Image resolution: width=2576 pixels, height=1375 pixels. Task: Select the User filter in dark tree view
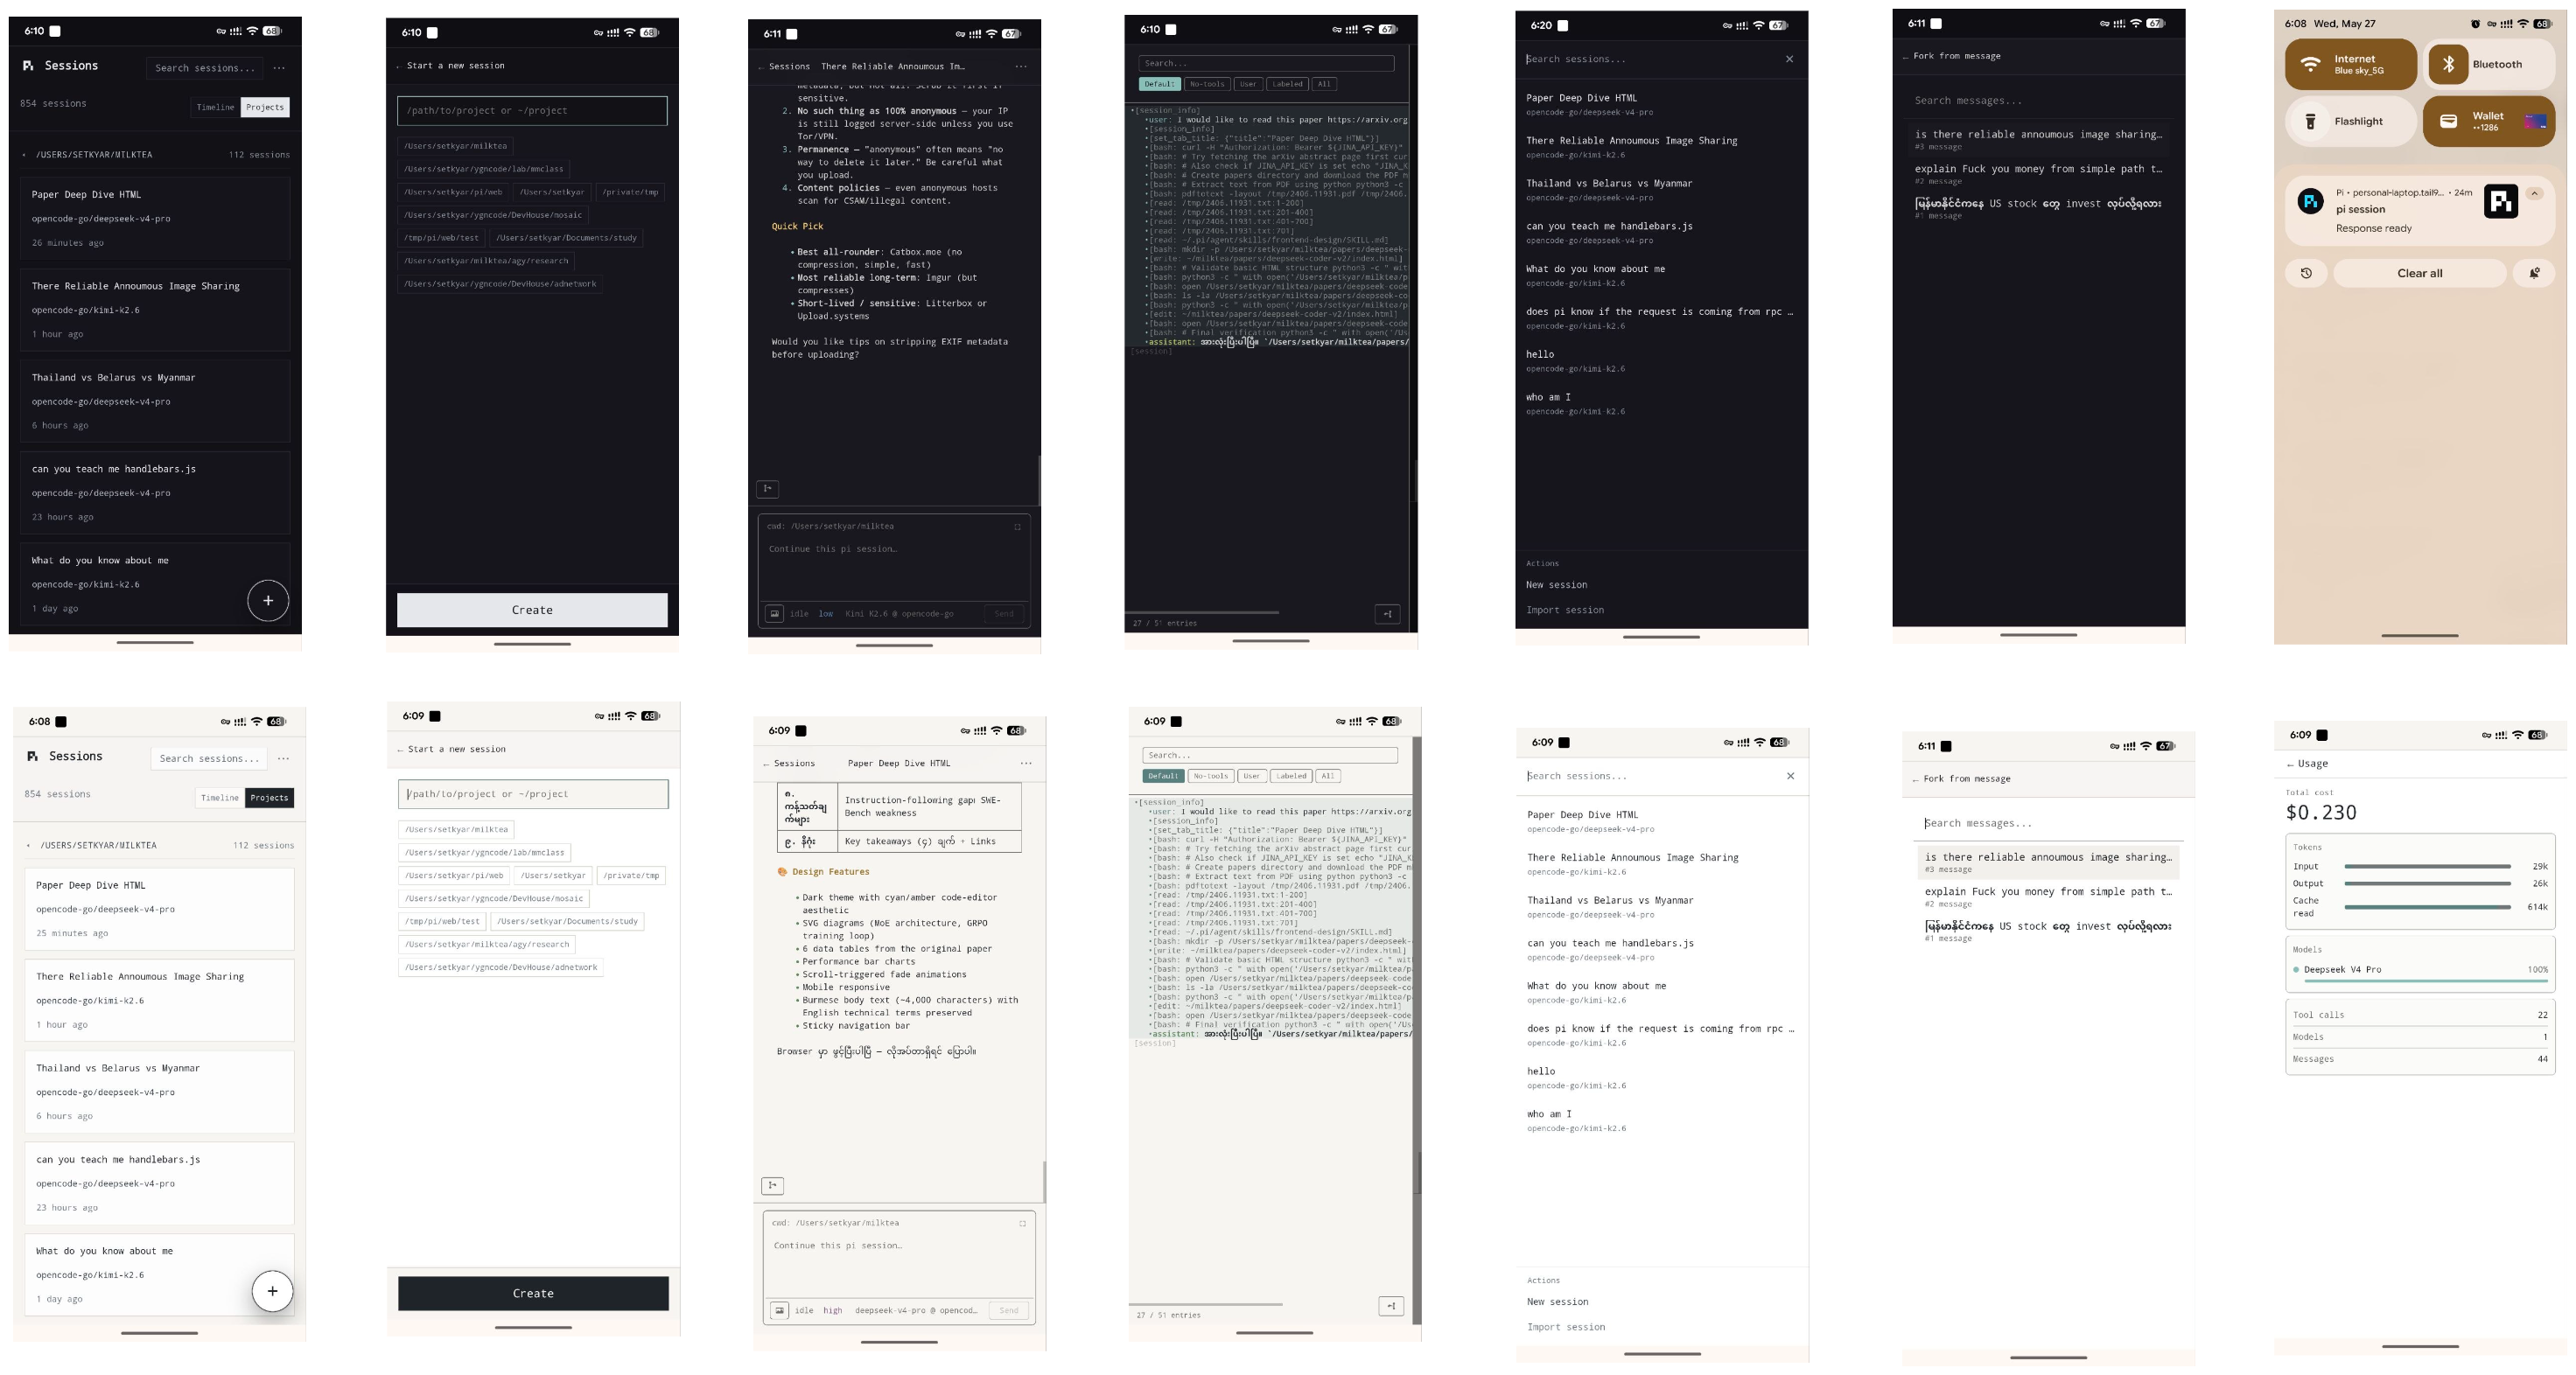tap(1248, 84)
